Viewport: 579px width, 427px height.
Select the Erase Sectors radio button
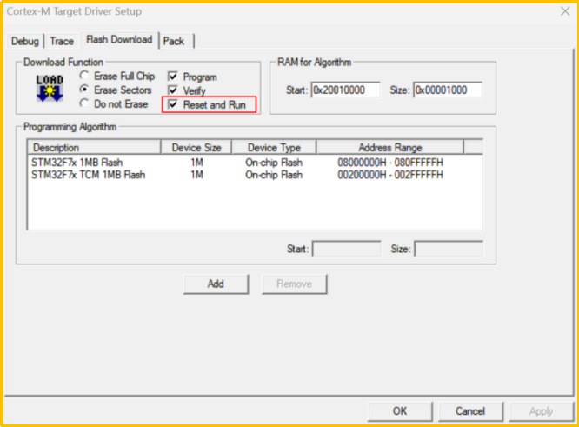[85, 90]
